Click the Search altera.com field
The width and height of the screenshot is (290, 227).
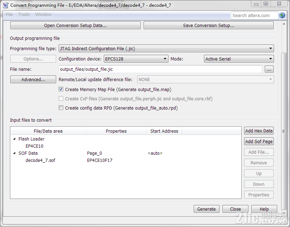254,15
